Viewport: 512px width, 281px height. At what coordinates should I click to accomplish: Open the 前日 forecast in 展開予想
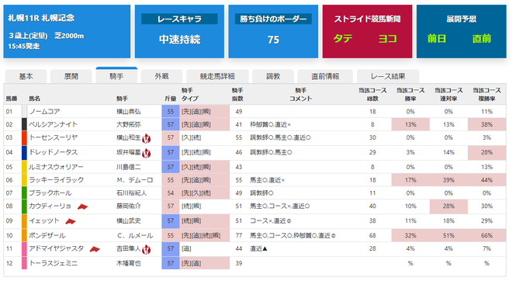tap(437, 39)
